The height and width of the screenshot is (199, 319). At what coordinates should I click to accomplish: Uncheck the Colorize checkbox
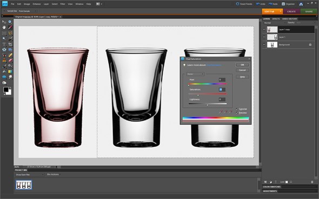pos(237,109)
